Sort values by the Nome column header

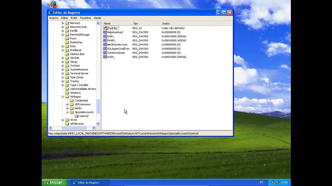(x=116, y=24)
